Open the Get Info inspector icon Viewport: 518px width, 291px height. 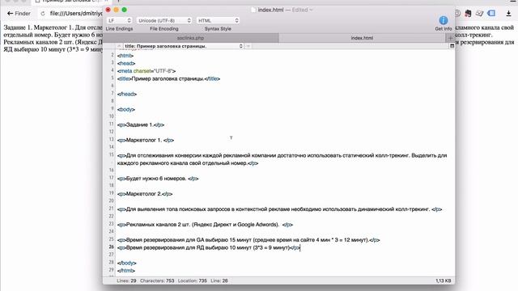click(443, 20)
